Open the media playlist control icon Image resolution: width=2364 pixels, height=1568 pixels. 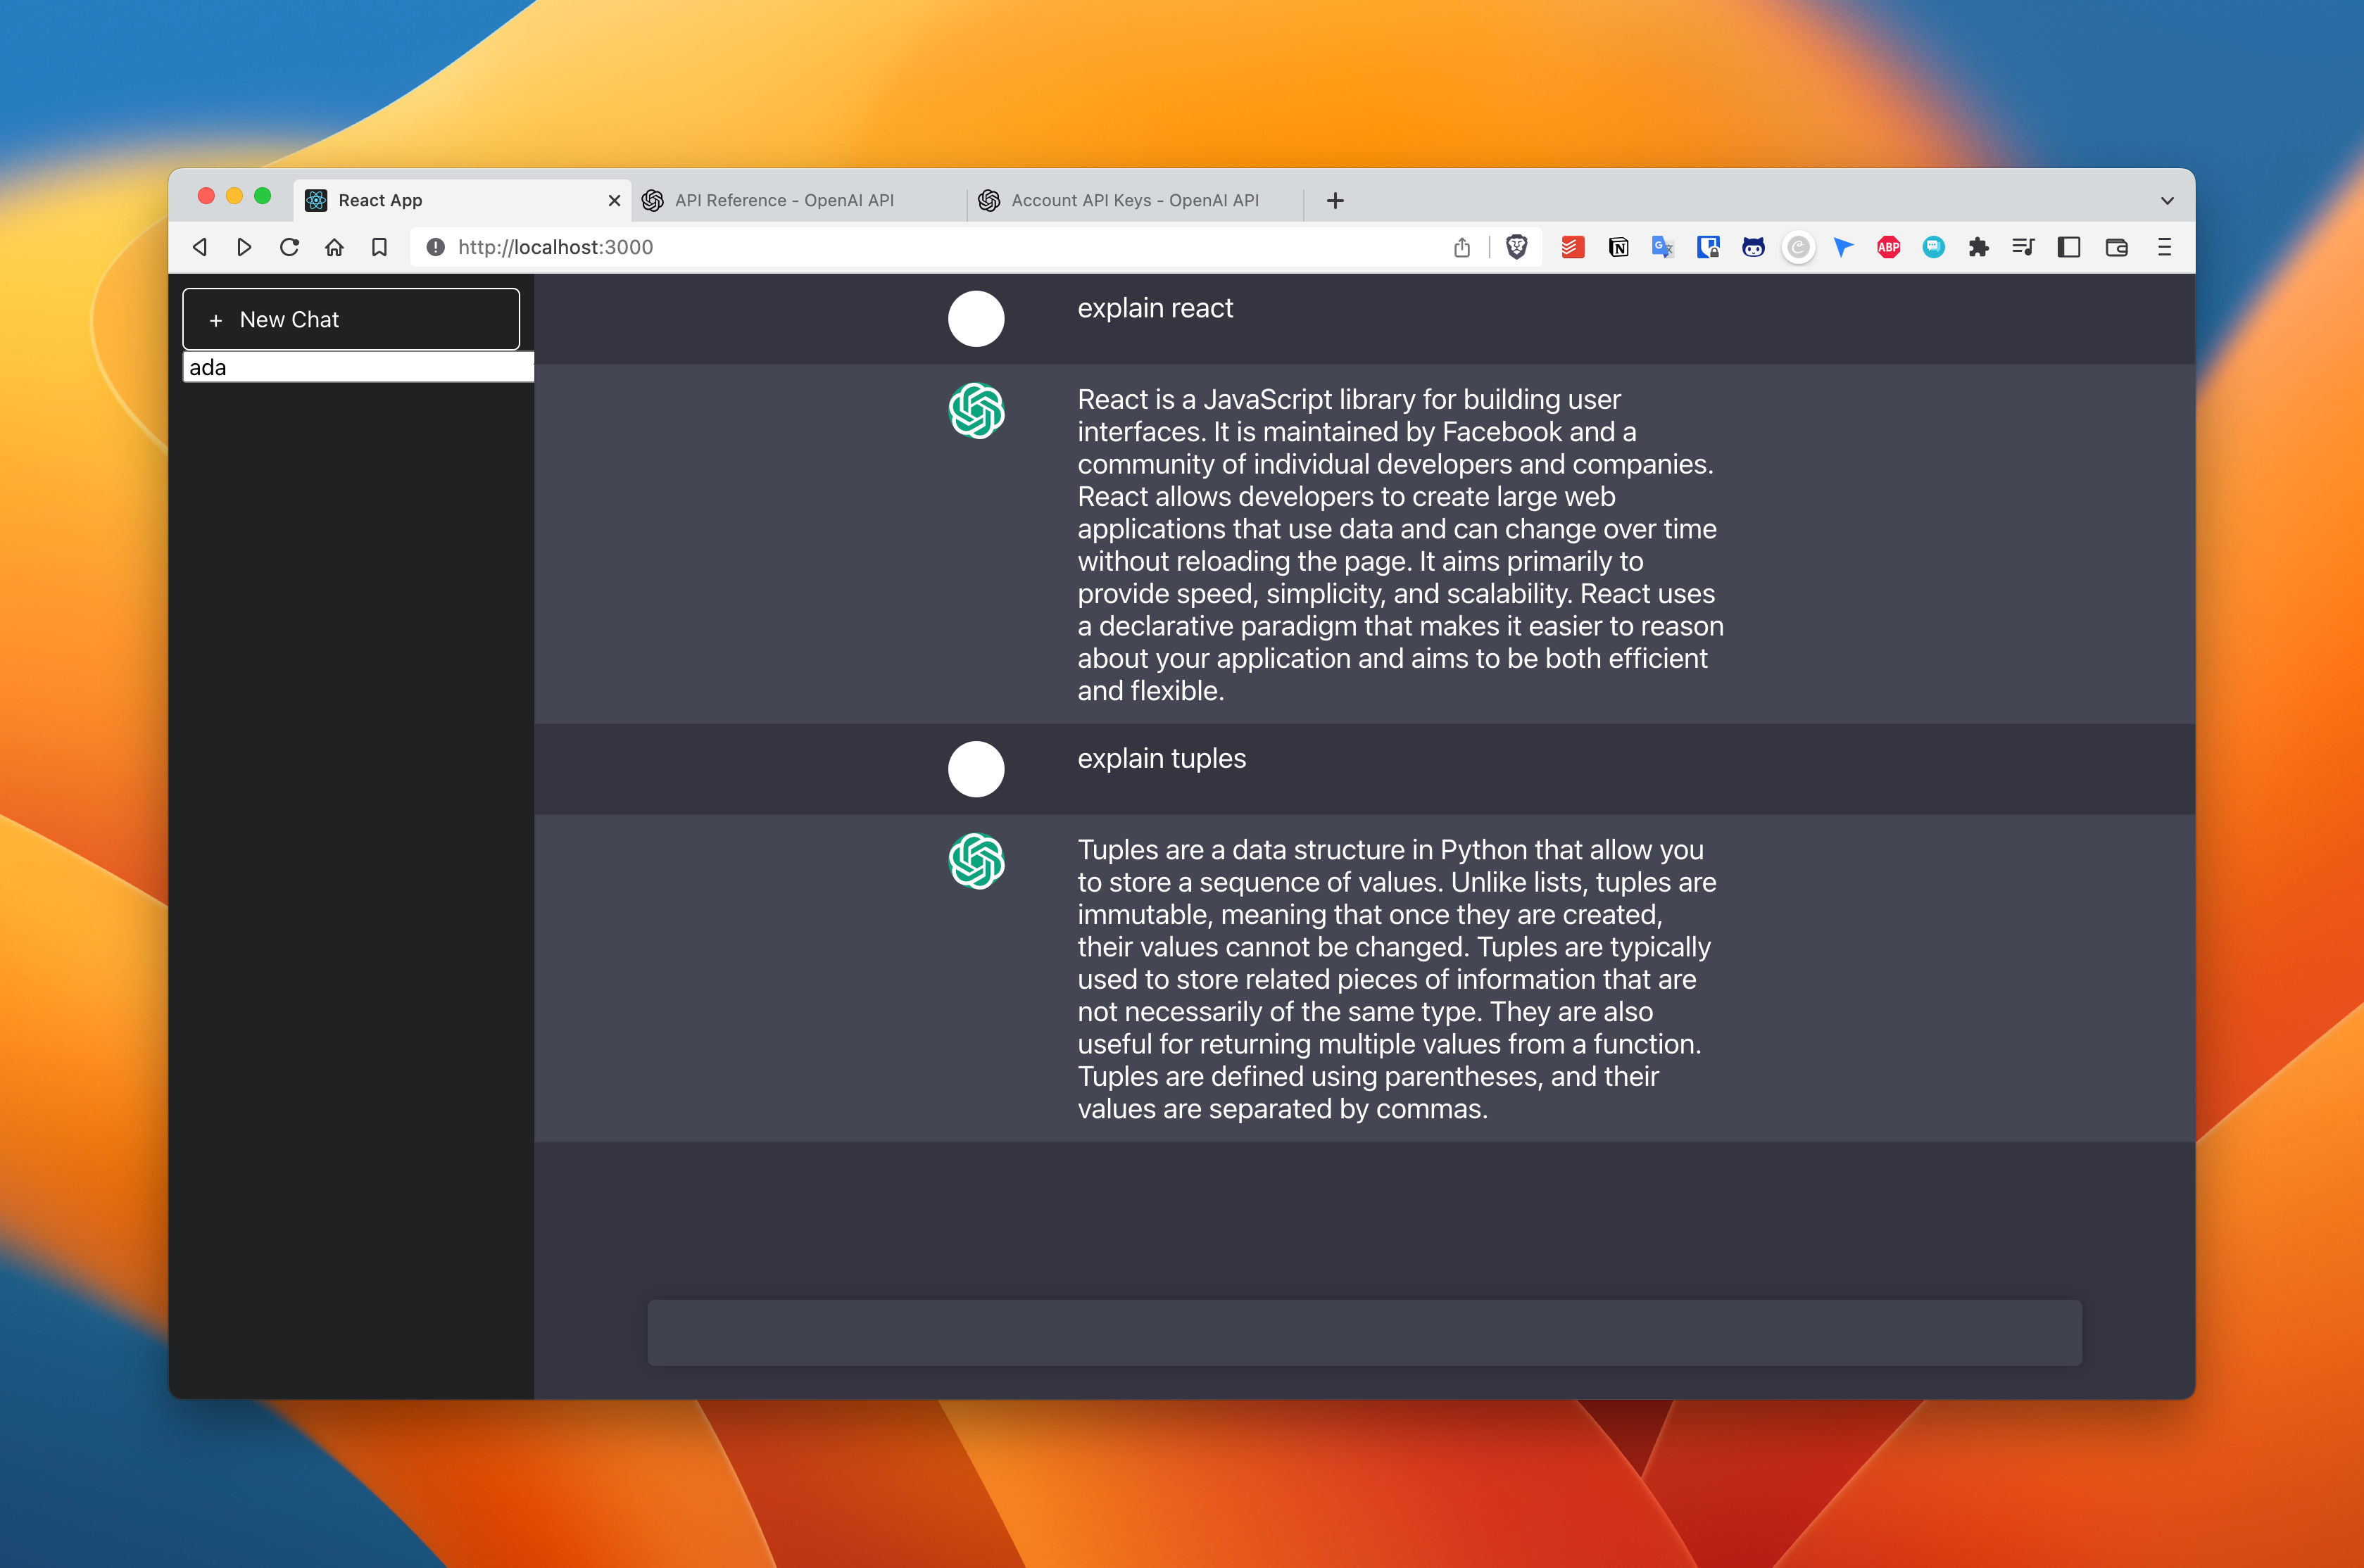[2023, 247]
